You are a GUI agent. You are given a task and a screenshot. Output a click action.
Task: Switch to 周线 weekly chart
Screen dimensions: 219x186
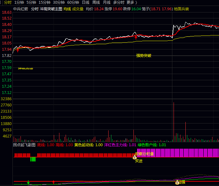(x=96, y=2)
